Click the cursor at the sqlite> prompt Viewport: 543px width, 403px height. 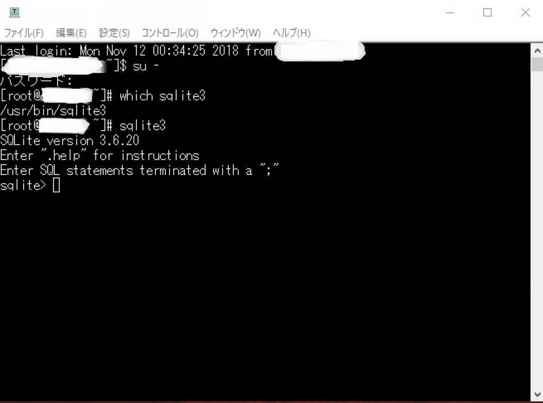coord(56,185)
